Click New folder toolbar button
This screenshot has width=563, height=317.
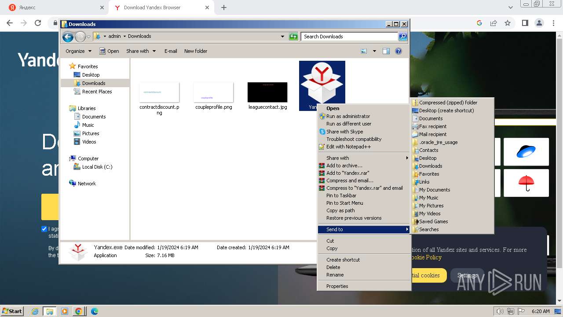(196, 51)
